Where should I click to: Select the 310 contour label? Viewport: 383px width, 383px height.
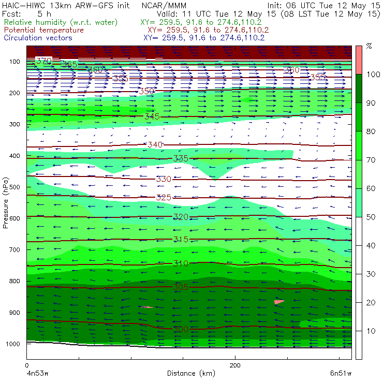click(x=181, y=263)
